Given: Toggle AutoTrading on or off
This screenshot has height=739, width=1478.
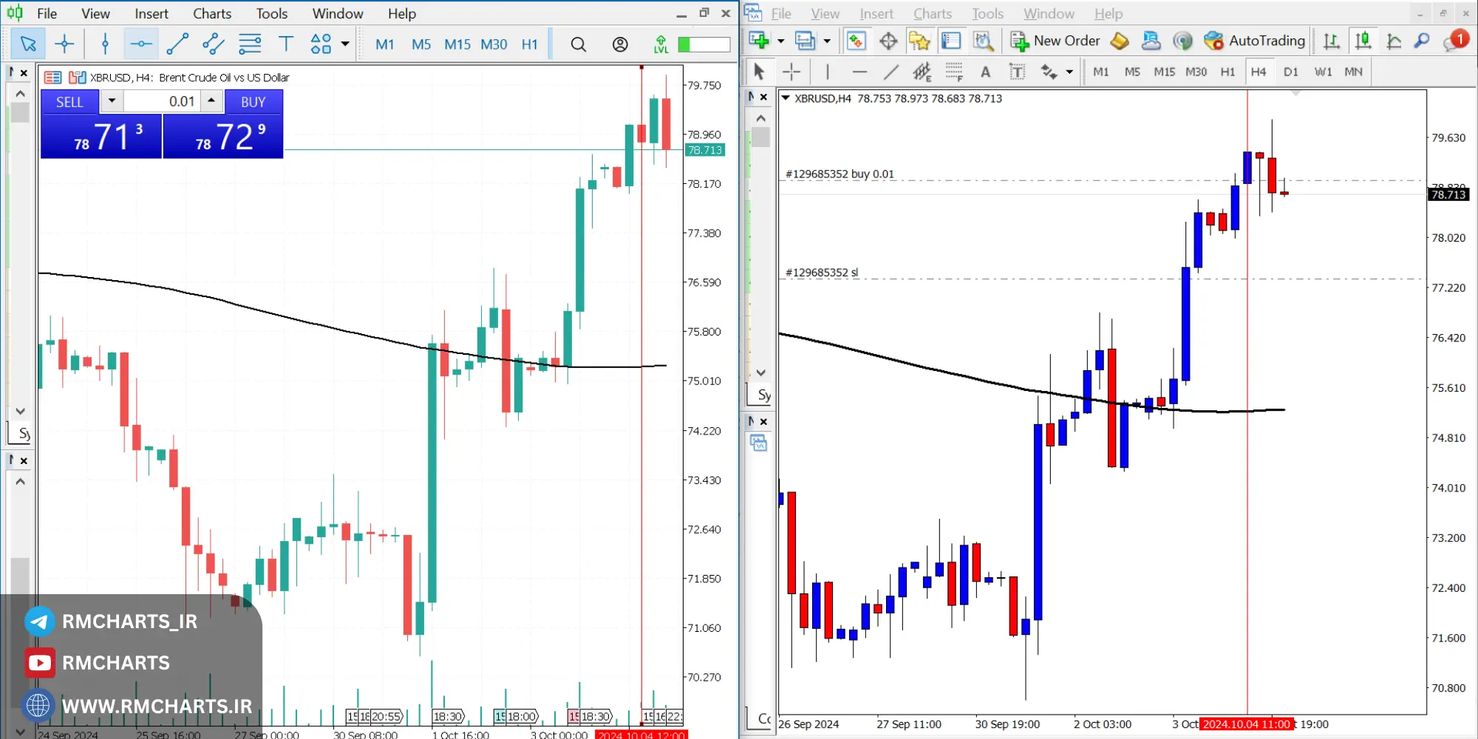Looking at the screenshot, I should 1254,41.
